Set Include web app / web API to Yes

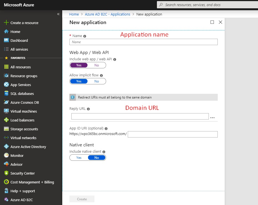point(79,65)
